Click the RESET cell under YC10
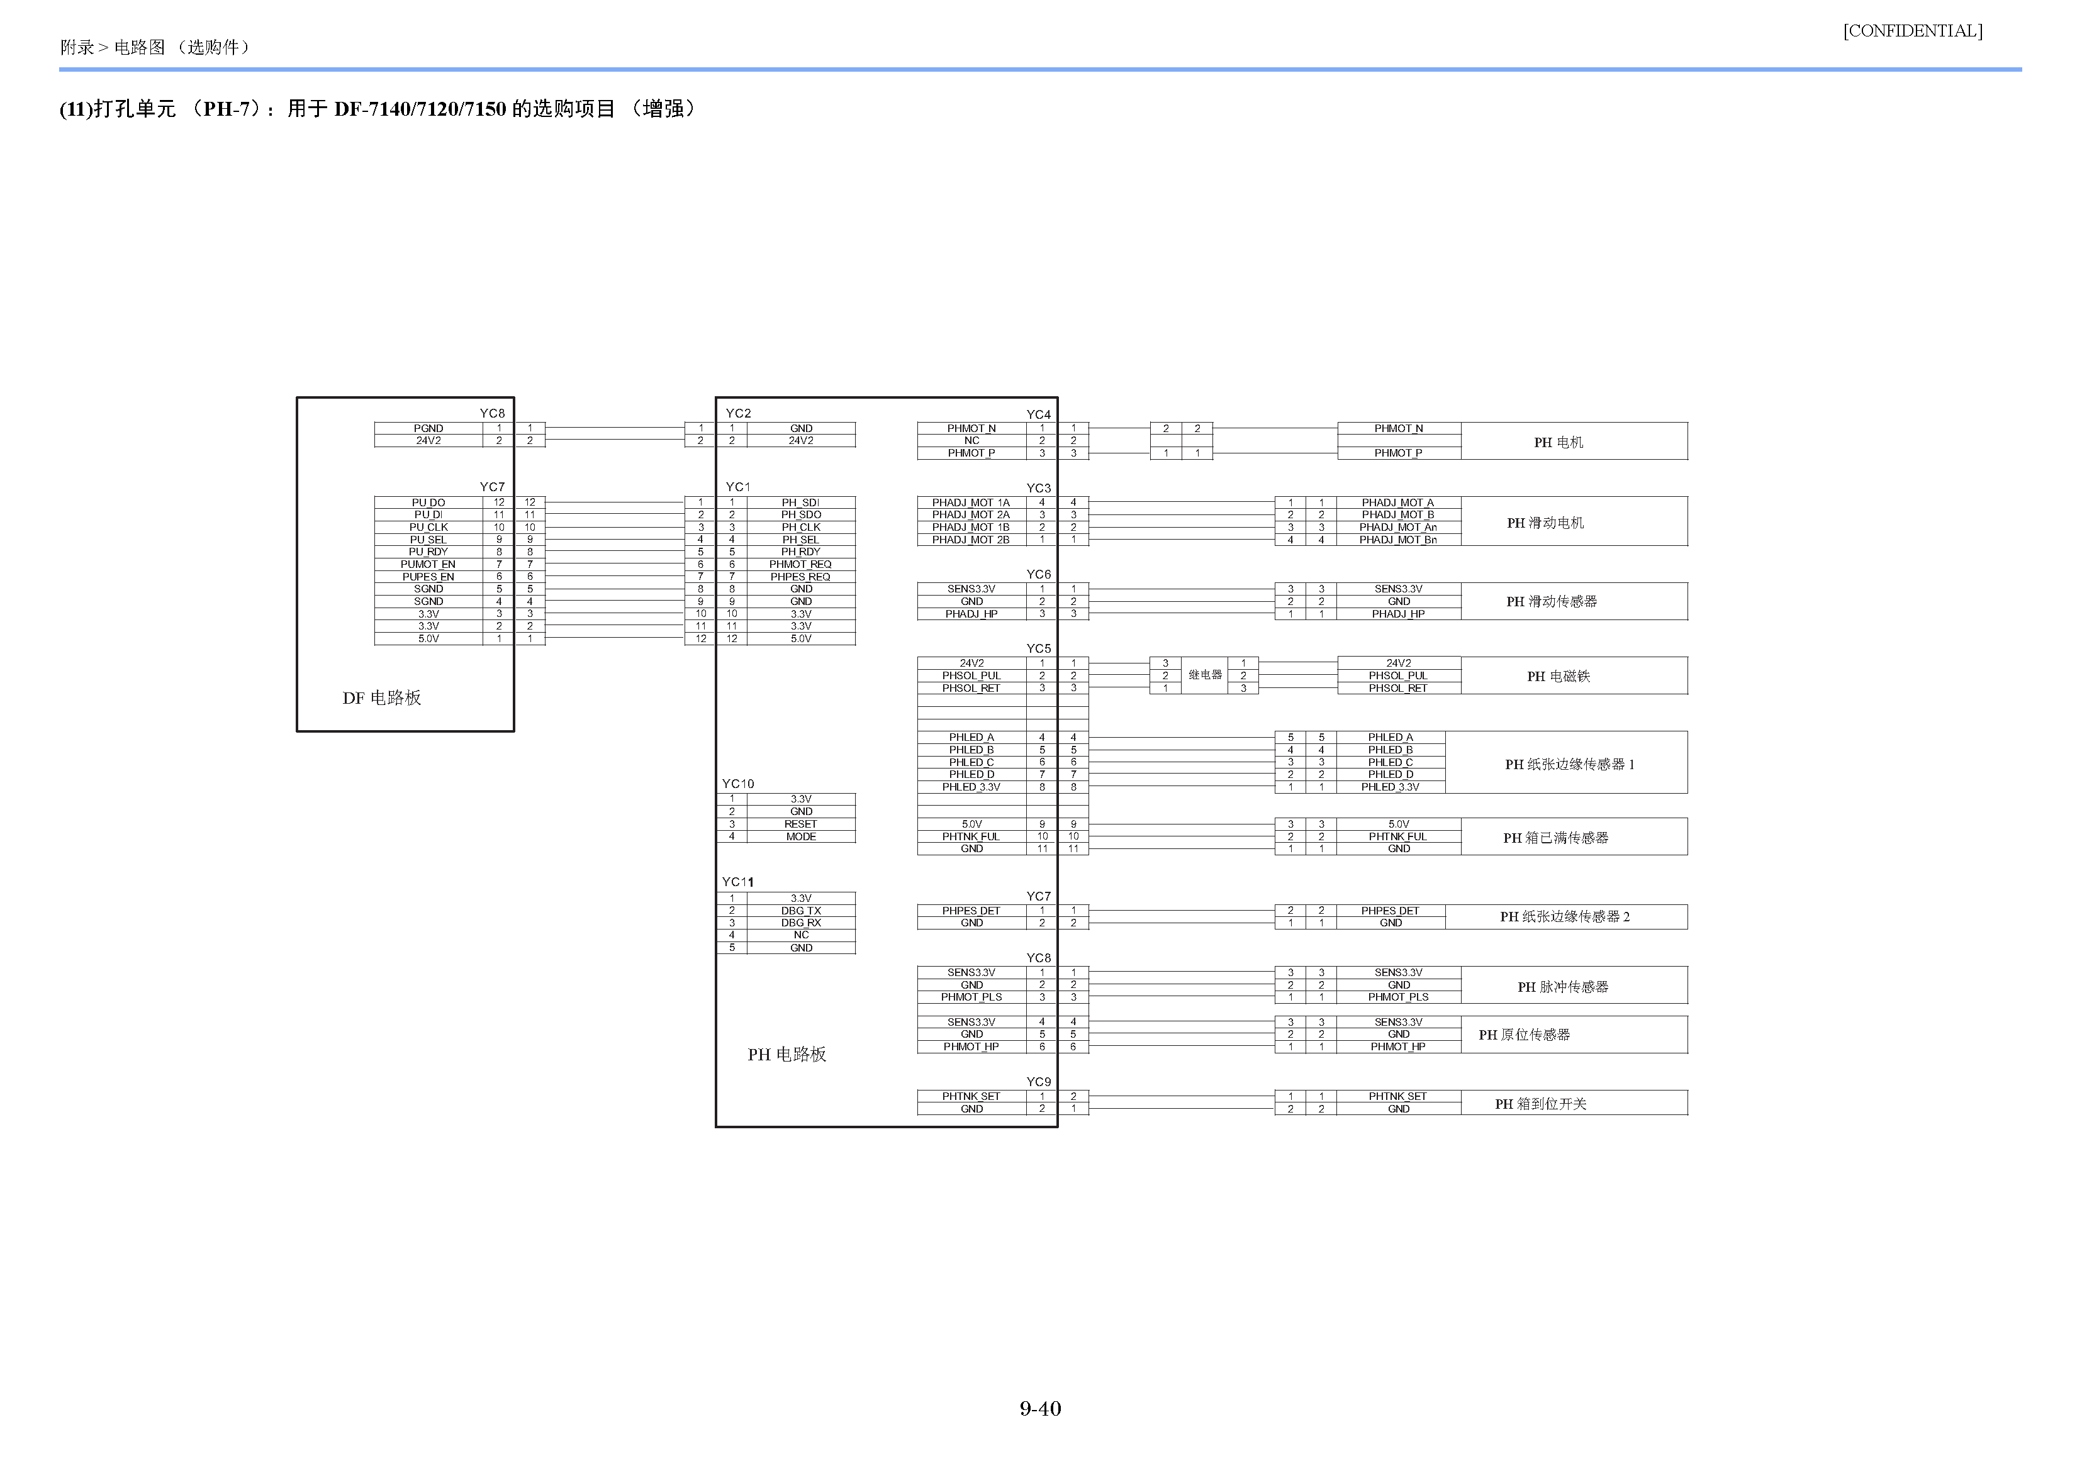 pos(802,824)
